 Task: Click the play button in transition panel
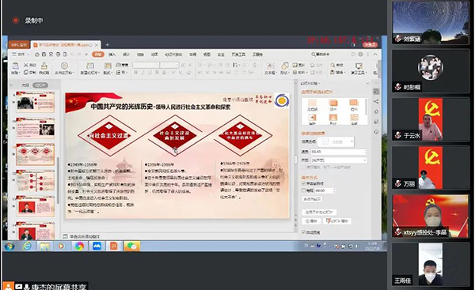click(311, 221)
